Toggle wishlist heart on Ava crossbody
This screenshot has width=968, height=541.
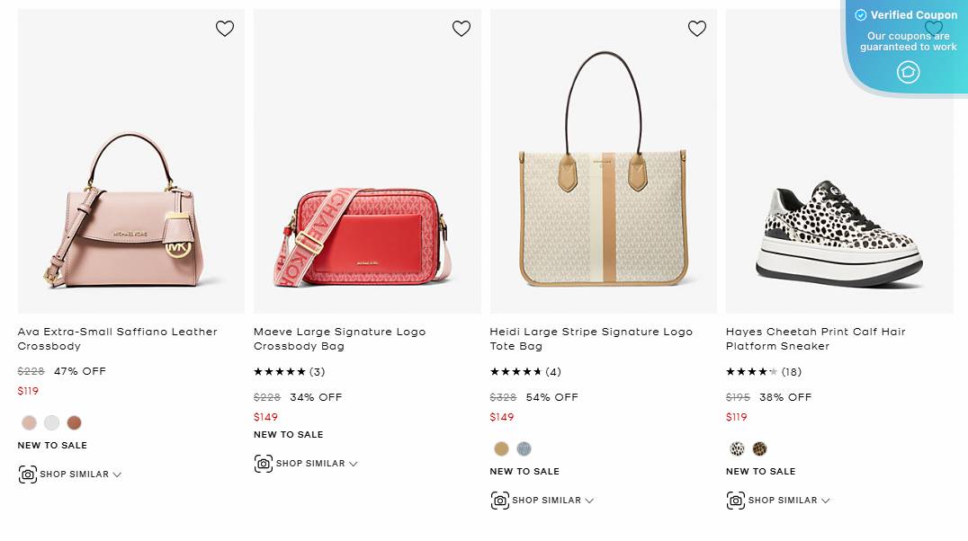click(224, 28)
